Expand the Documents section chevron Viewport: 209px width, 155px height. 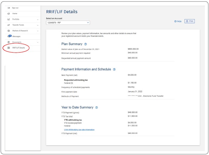(x=38, y=42)
